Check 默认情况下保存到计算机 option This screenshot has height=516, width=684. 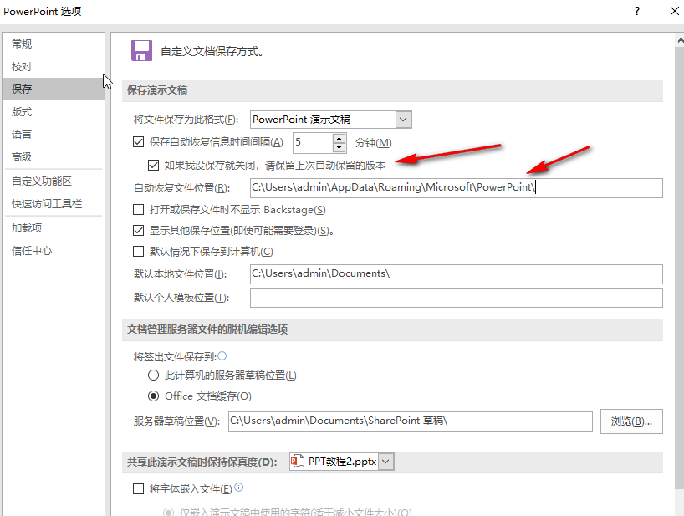click(139, 252)
